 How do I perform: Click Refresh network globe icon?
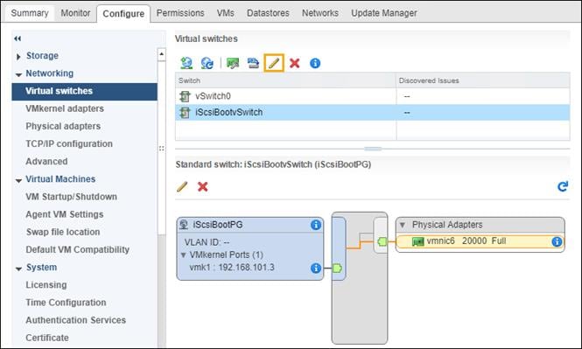pyautogui.click(x=207, y=63)
